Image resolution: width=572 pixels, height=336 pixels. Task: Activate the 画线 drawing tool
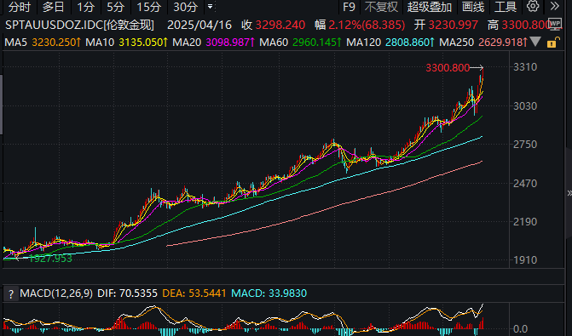click(473, 7)
